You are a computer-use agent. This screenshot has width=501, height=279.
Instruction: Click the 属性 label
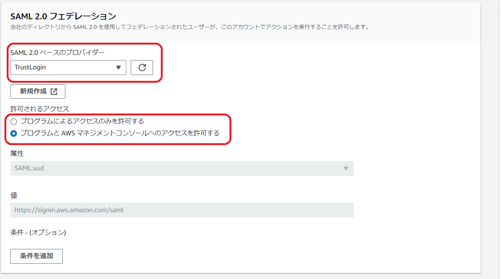click(17, 153)
